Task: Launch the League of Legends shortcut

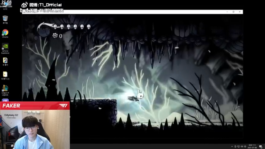Action: tap(5, 90)
